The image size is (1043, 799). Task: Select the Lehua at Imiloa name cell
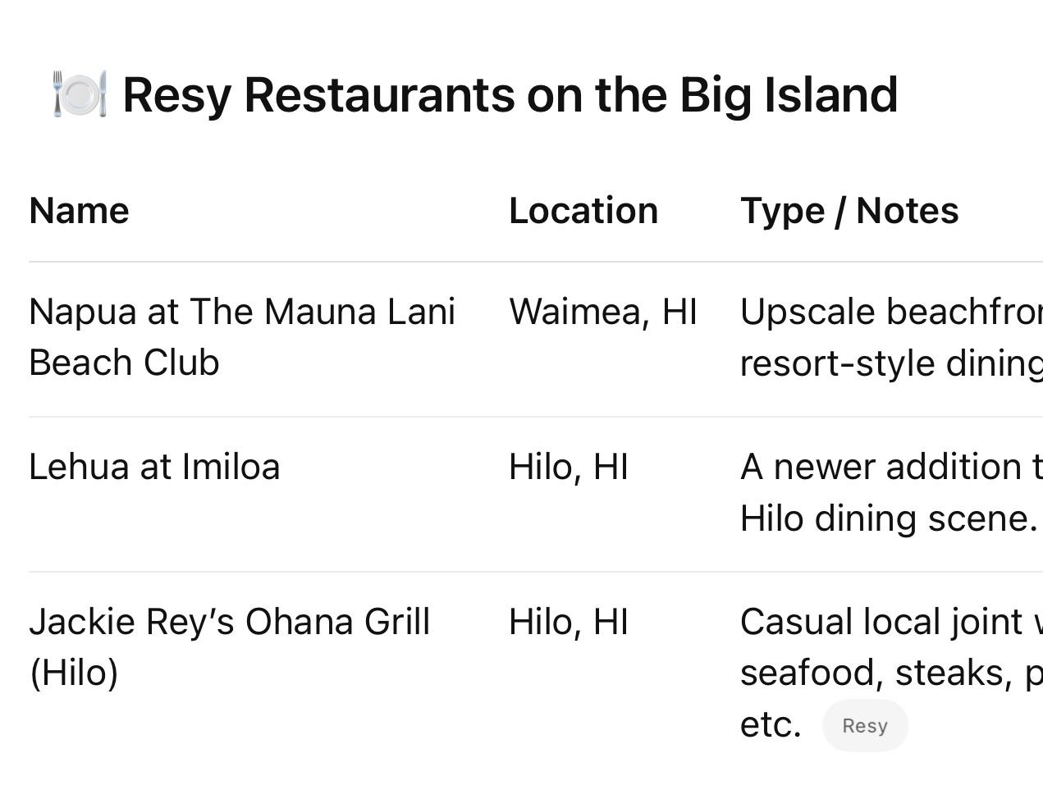(154, 468)
